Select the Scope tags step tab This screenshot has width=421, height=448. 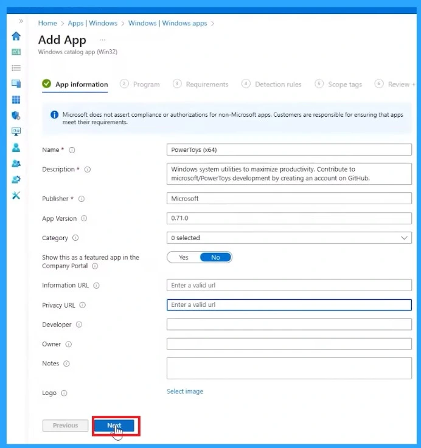coord(338,84)
